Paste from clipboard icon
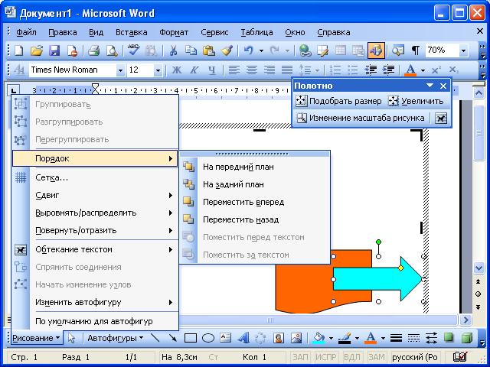The width and height of the screenshot is (490, 367). tap(208, 50)
